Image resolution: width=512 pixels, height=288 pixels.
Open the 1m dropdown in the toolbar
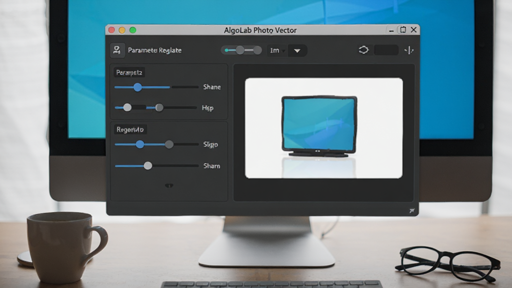click(x=277, y=50)
